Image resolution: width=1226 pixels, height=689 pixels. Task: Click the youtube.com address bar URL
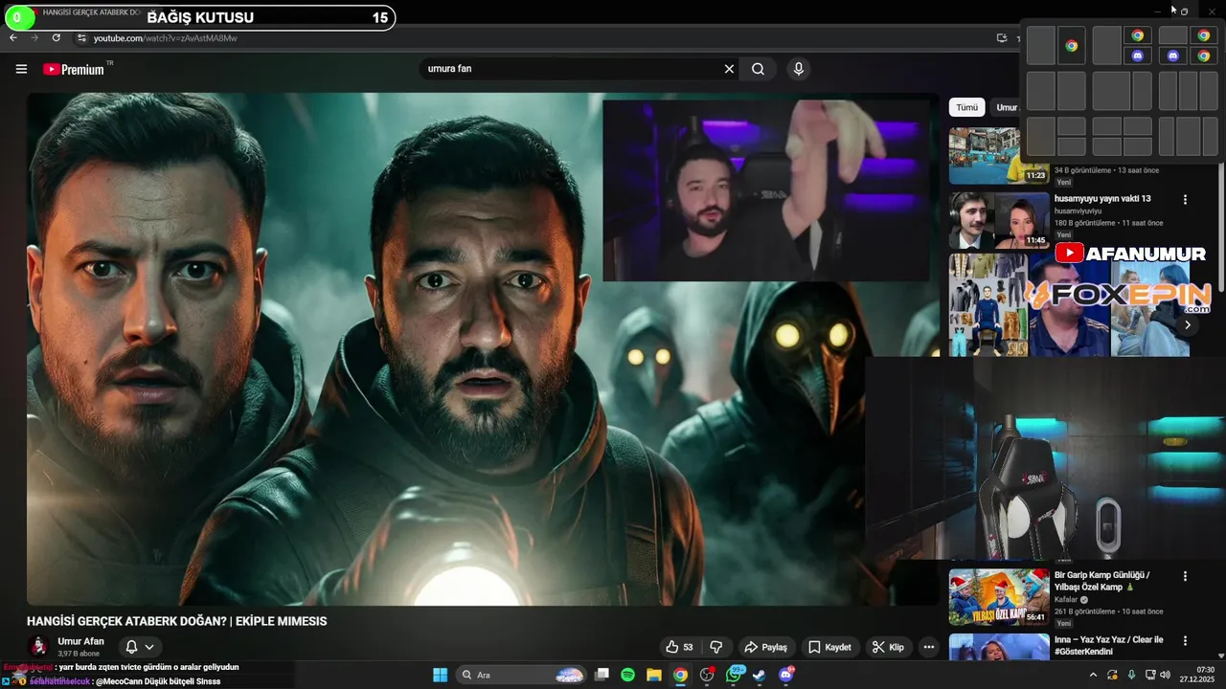point(165,38)
